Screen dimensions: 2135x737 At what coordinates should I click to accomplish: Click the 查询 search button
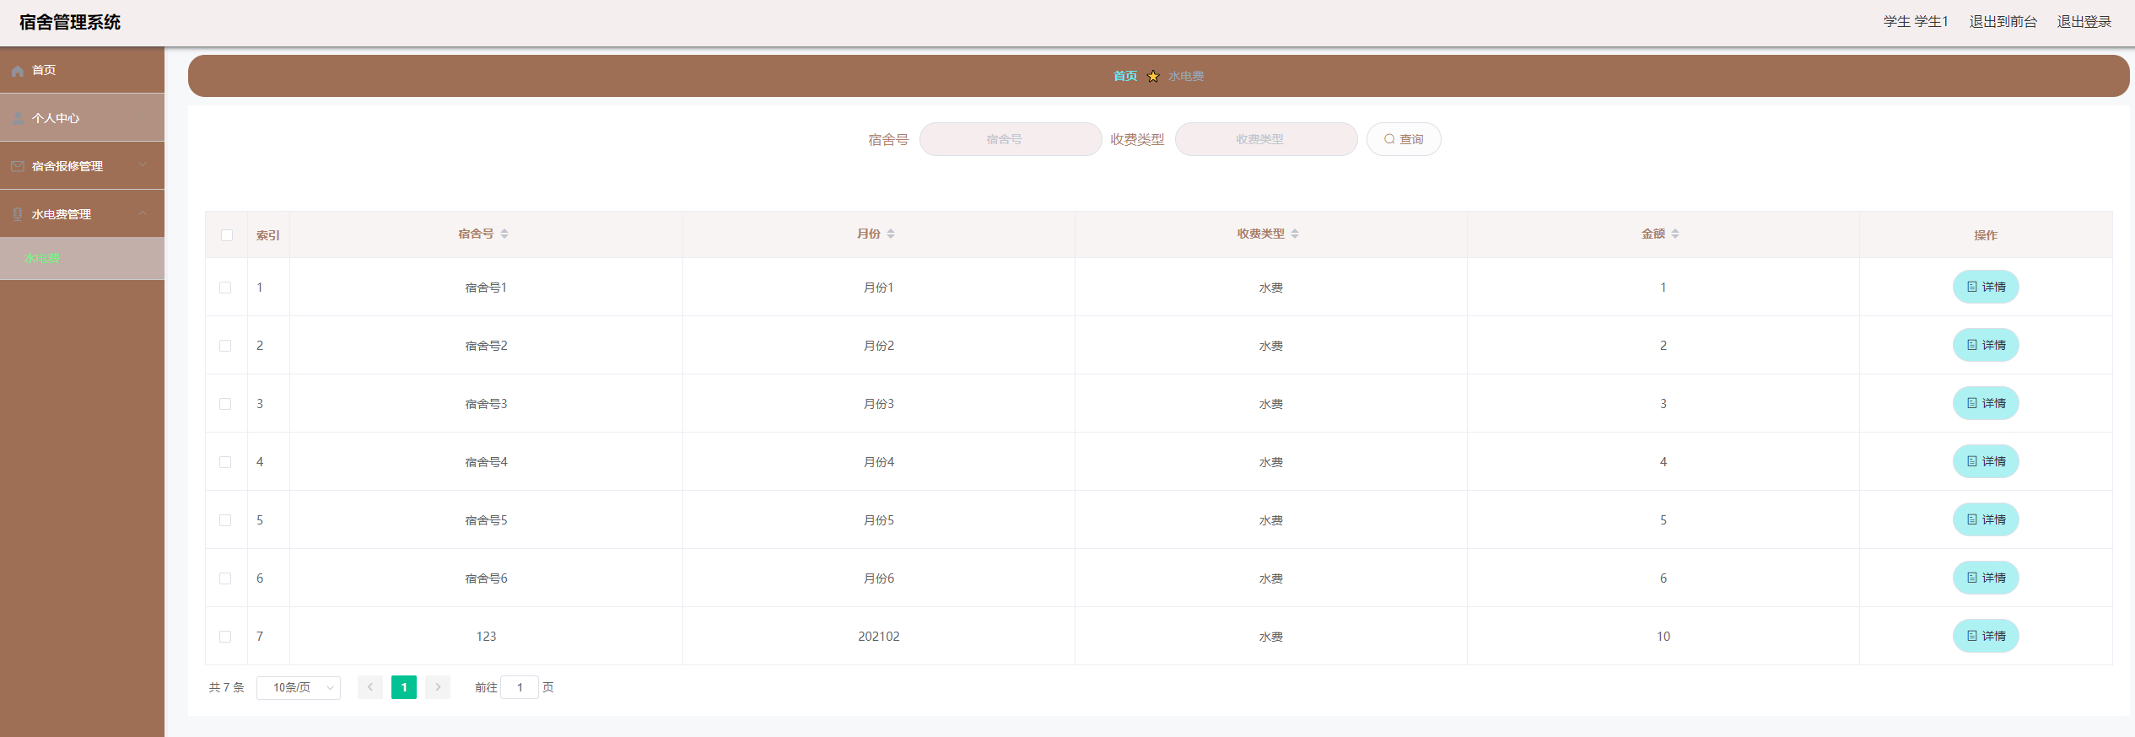(1404, 139)
